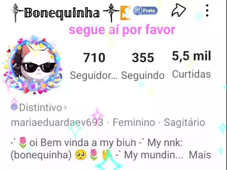Image resolution: width=227 pixels, height=170 pixels.
Task: Tap the Sagitário zodiac label
Action: point(185,123)
